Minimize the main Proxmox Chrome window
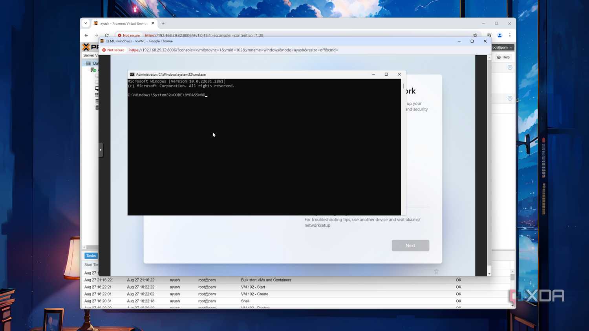This screenshot has height=331, width=589. 483,24
